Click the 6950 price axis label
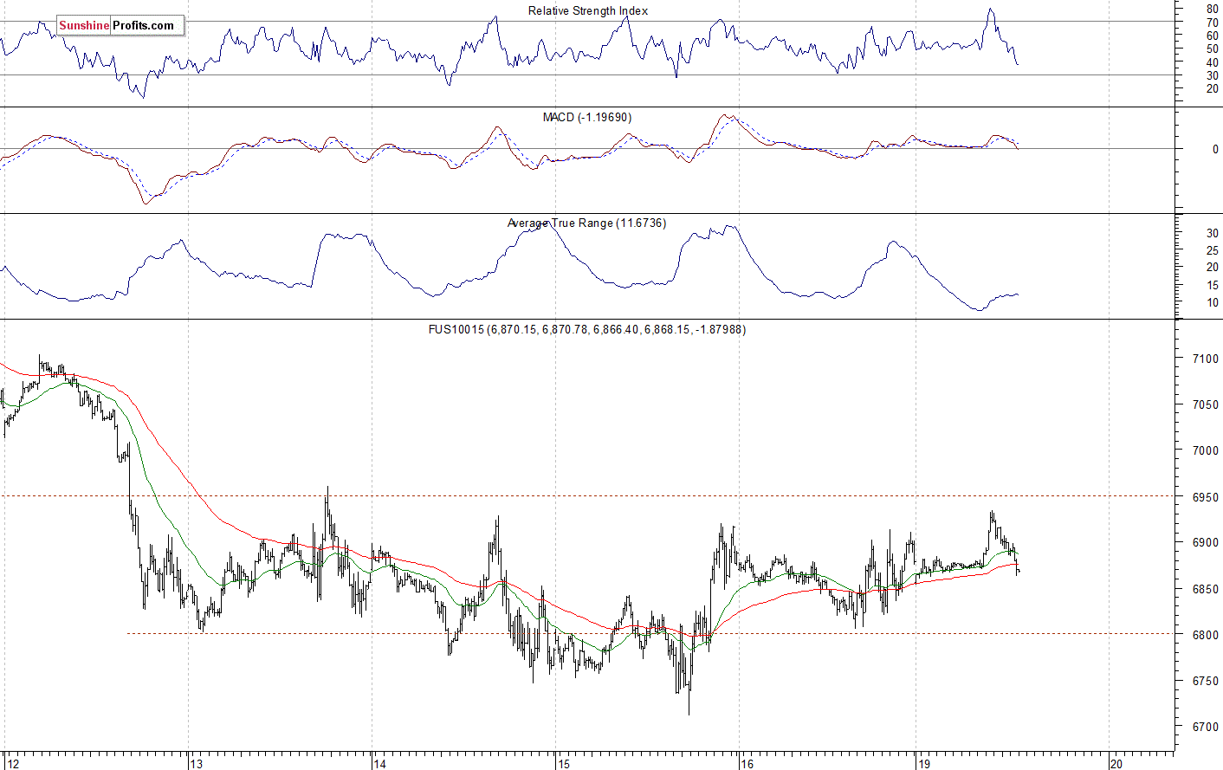The width and height of the screenshot is (1223, 770). (x=1206, y=497)
